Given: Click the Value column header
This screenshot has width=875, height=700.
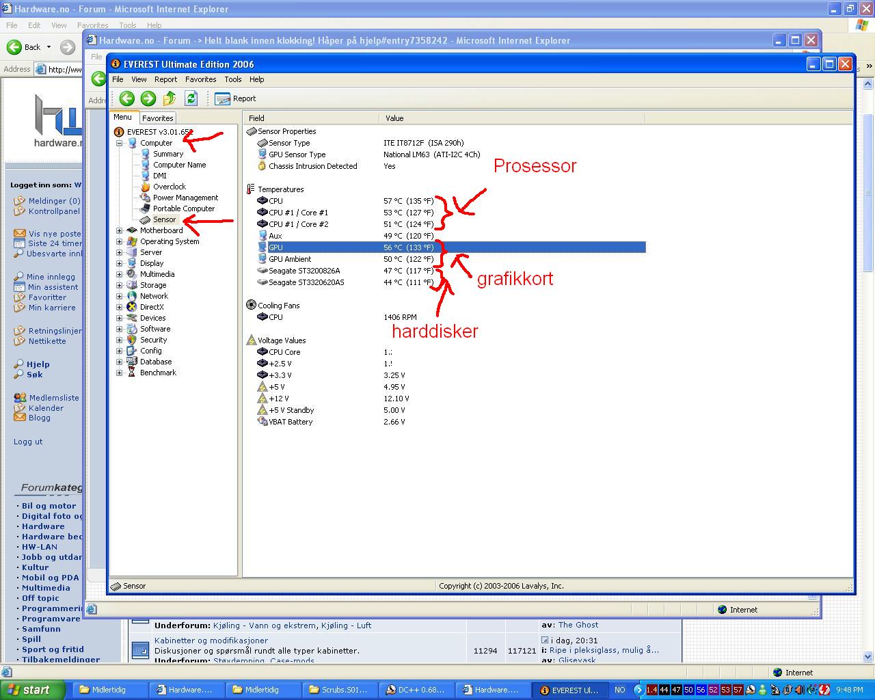Looking at the screenshot, I should click(512, 118).
